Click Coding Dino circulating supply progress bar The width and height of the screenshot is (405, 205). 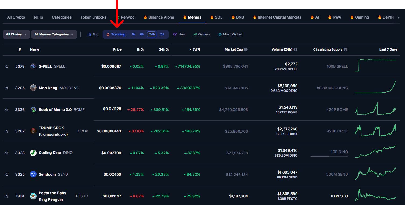(x=329, y=156)
